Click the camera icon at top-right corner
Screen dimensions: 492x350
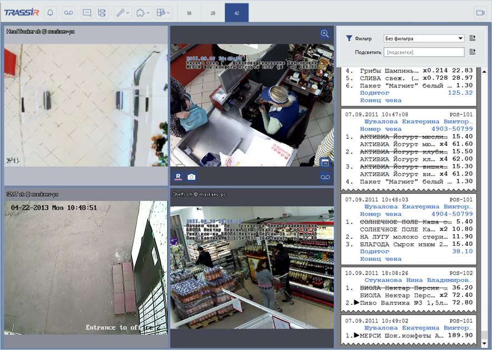[x=479, y=12]
